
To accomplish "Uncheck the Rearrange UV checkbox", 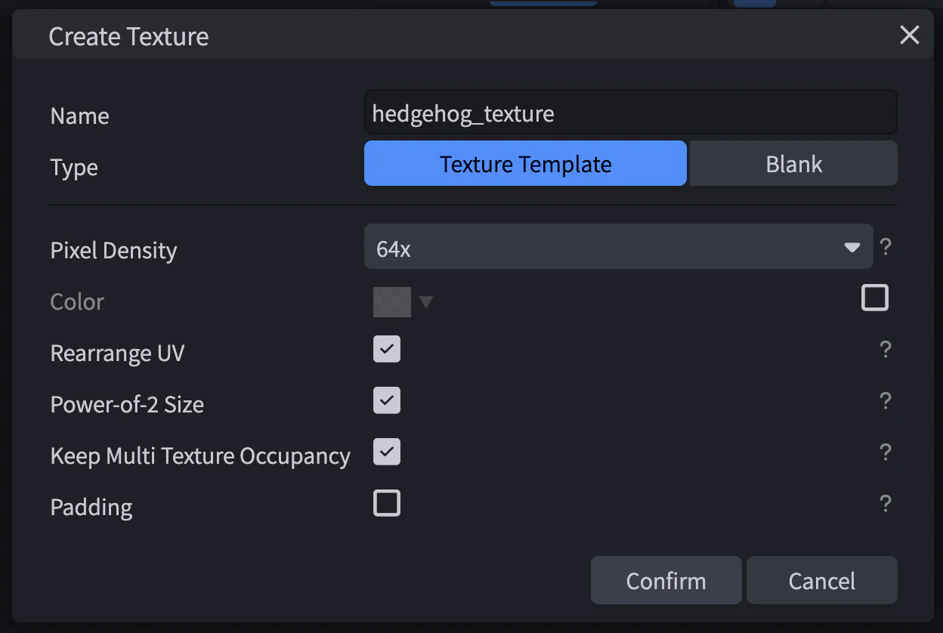I will [x=387, y=350].
